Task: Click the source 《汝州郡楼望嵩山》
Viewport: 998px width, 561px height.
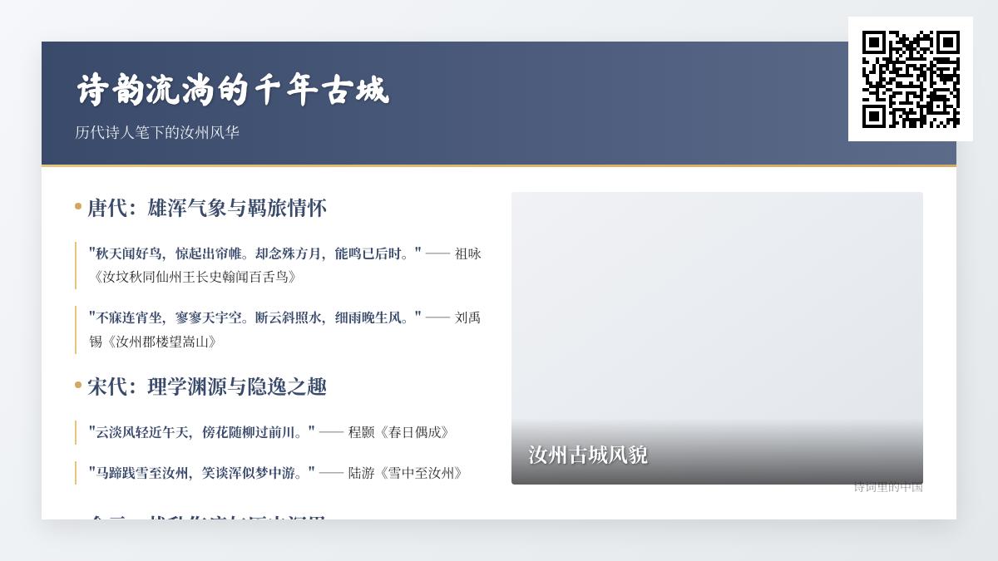Action: [x=160, y=342]
